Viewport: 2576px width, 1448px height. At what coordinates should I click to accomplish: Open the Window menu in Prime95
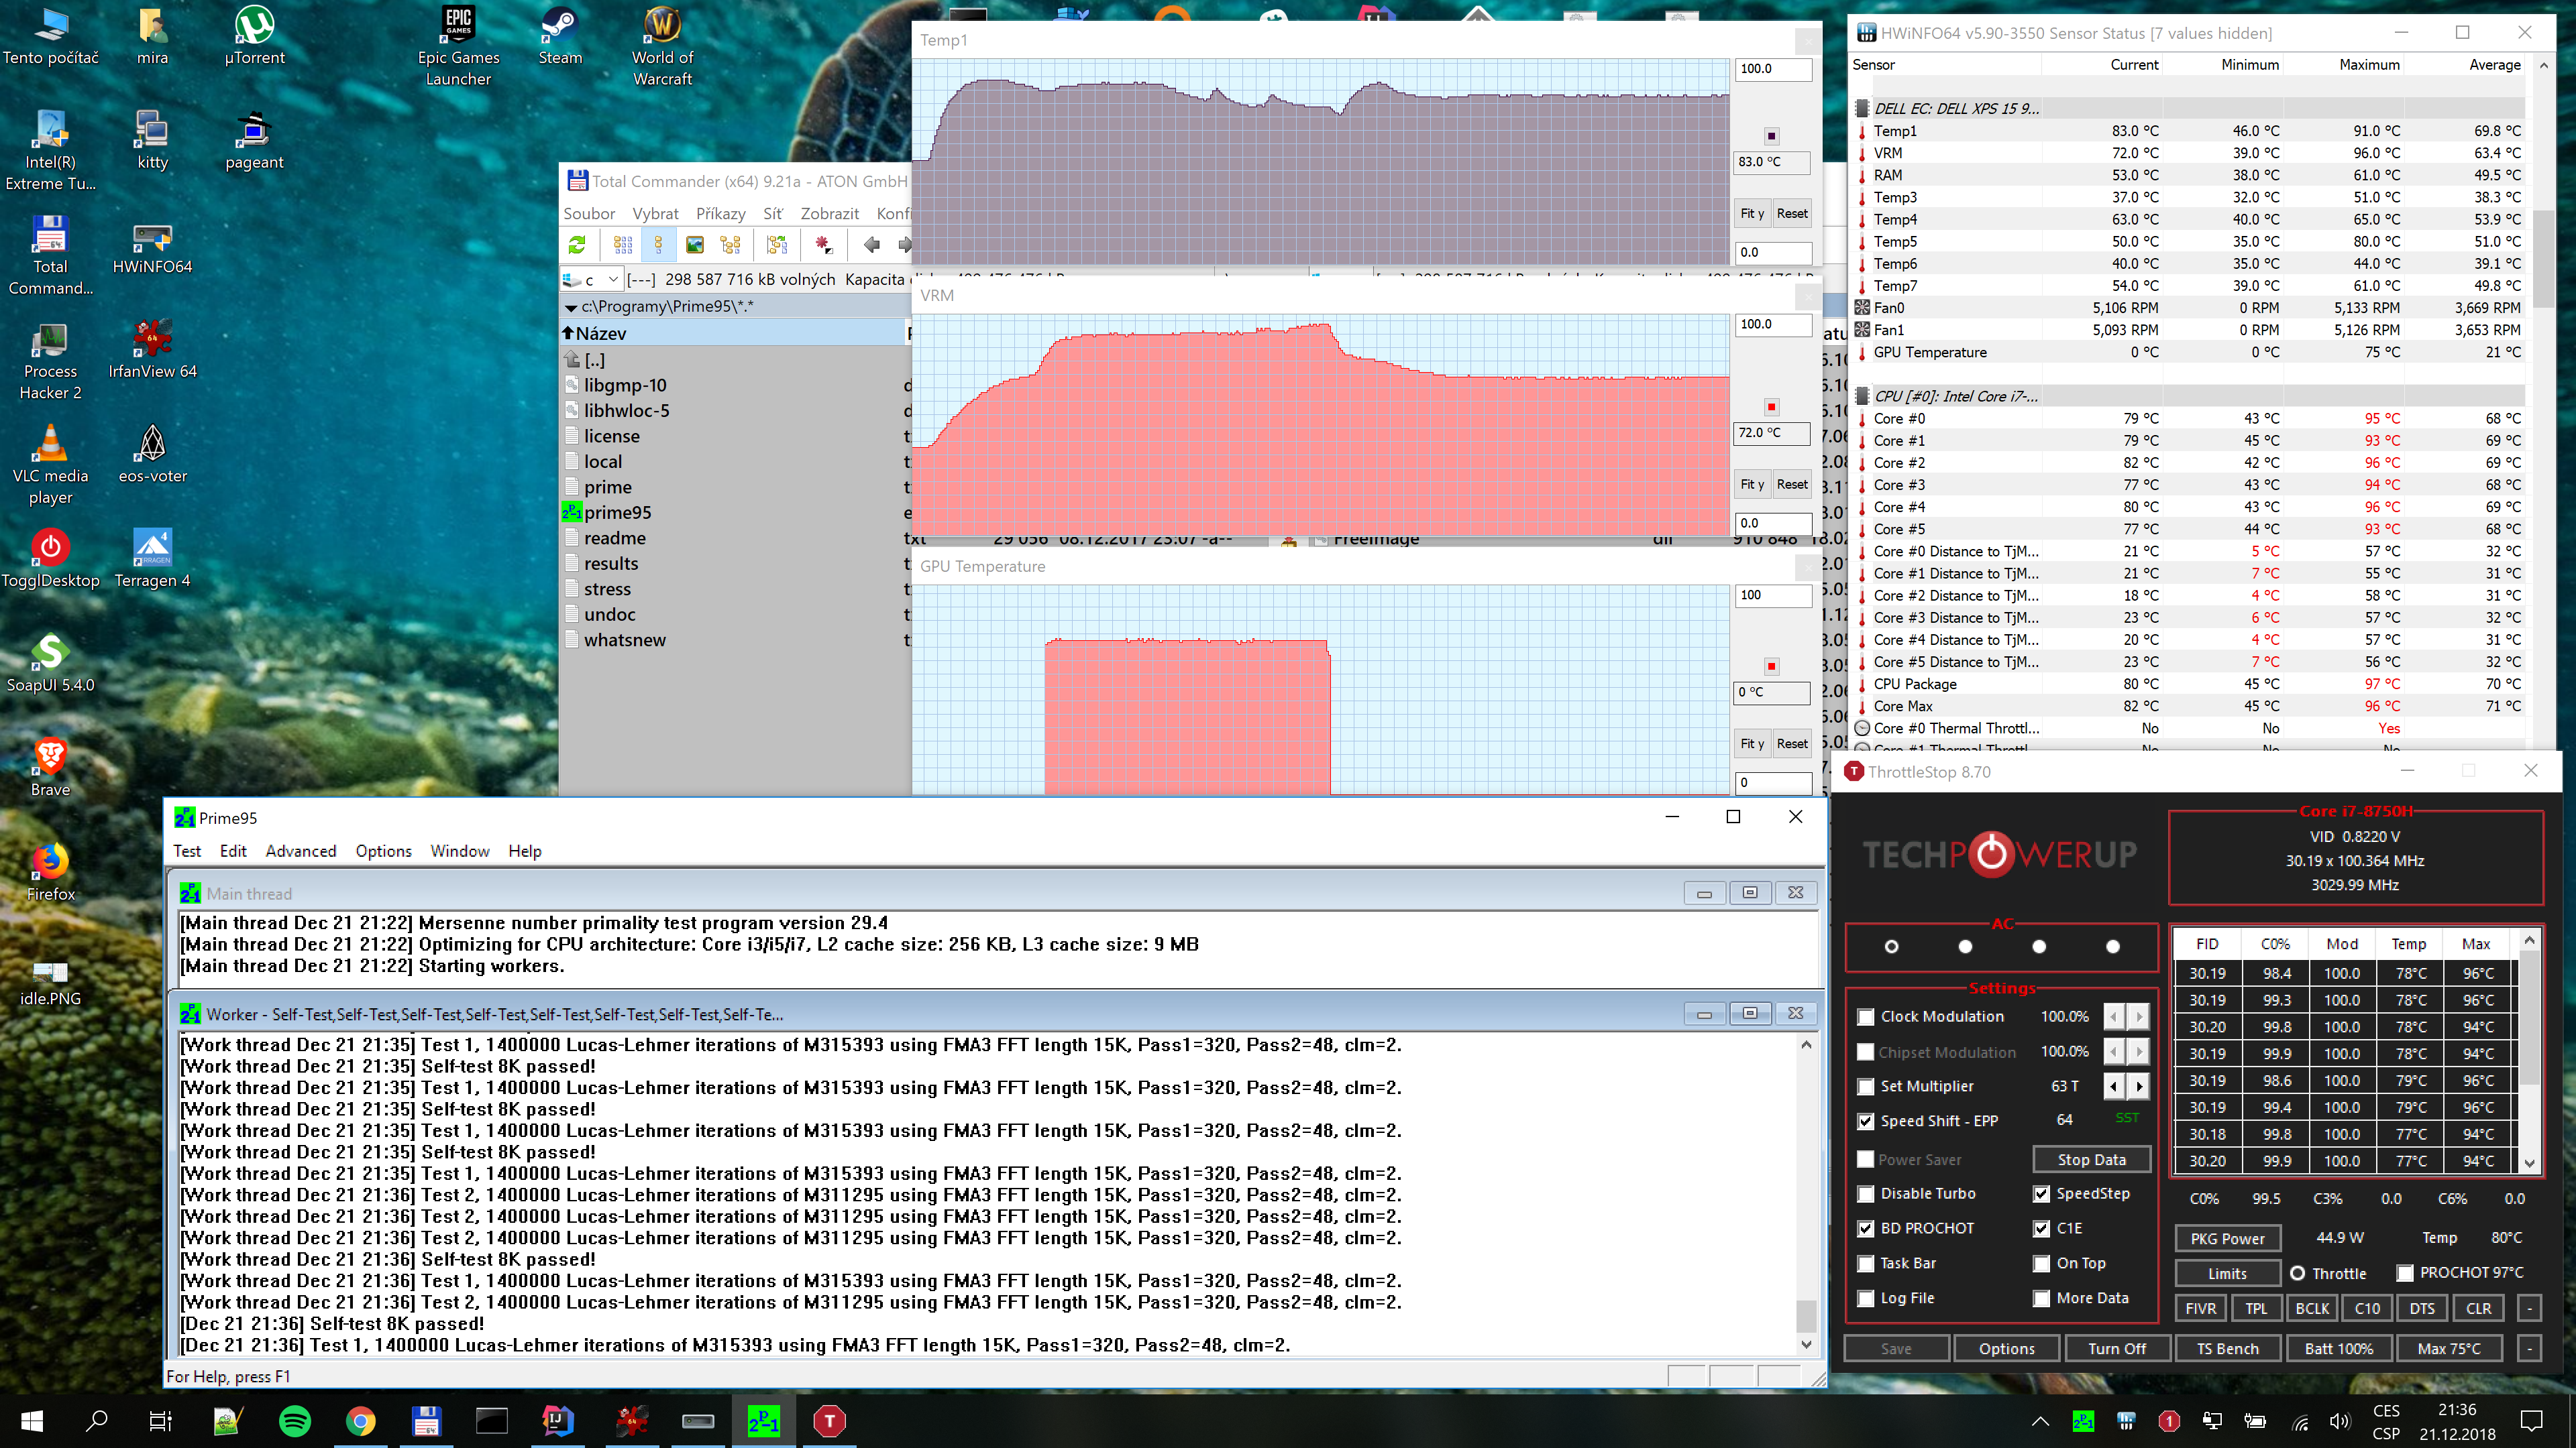tap(460, 851)
